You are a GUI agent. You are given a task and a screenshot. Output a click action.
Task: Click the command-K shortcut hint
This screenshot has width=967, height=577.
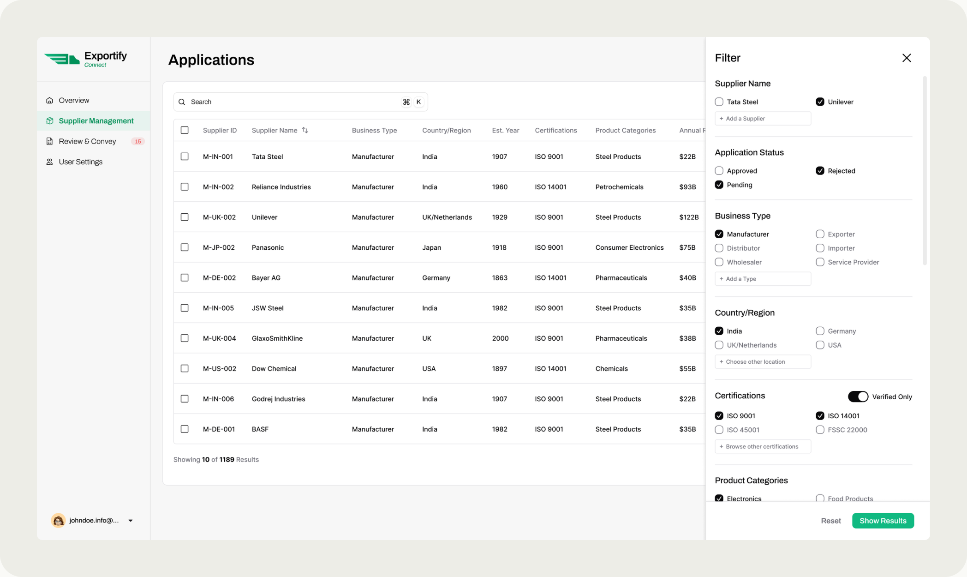tap(412, 102)
